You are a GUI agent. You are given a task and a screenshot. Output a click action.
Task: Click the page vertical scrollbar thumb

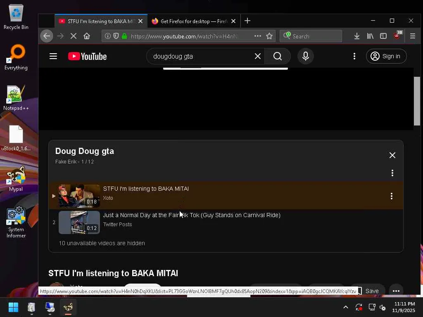[x=416, y=101]
